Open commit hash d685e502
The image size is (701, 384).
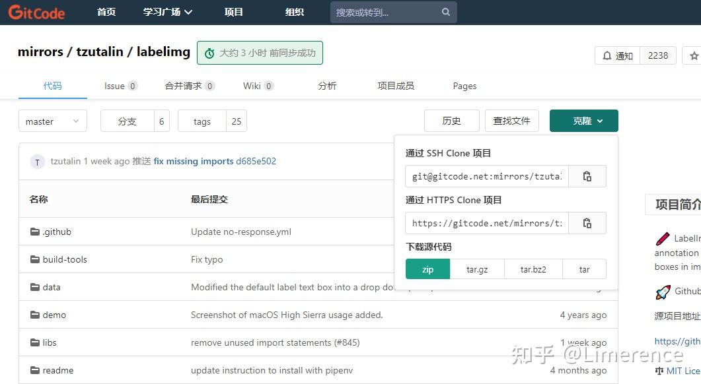click(x=256, y=161)
